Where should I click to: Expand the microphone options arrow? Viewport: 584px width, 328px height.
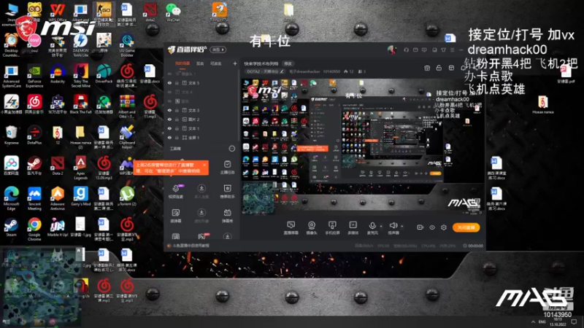point(381,226)
